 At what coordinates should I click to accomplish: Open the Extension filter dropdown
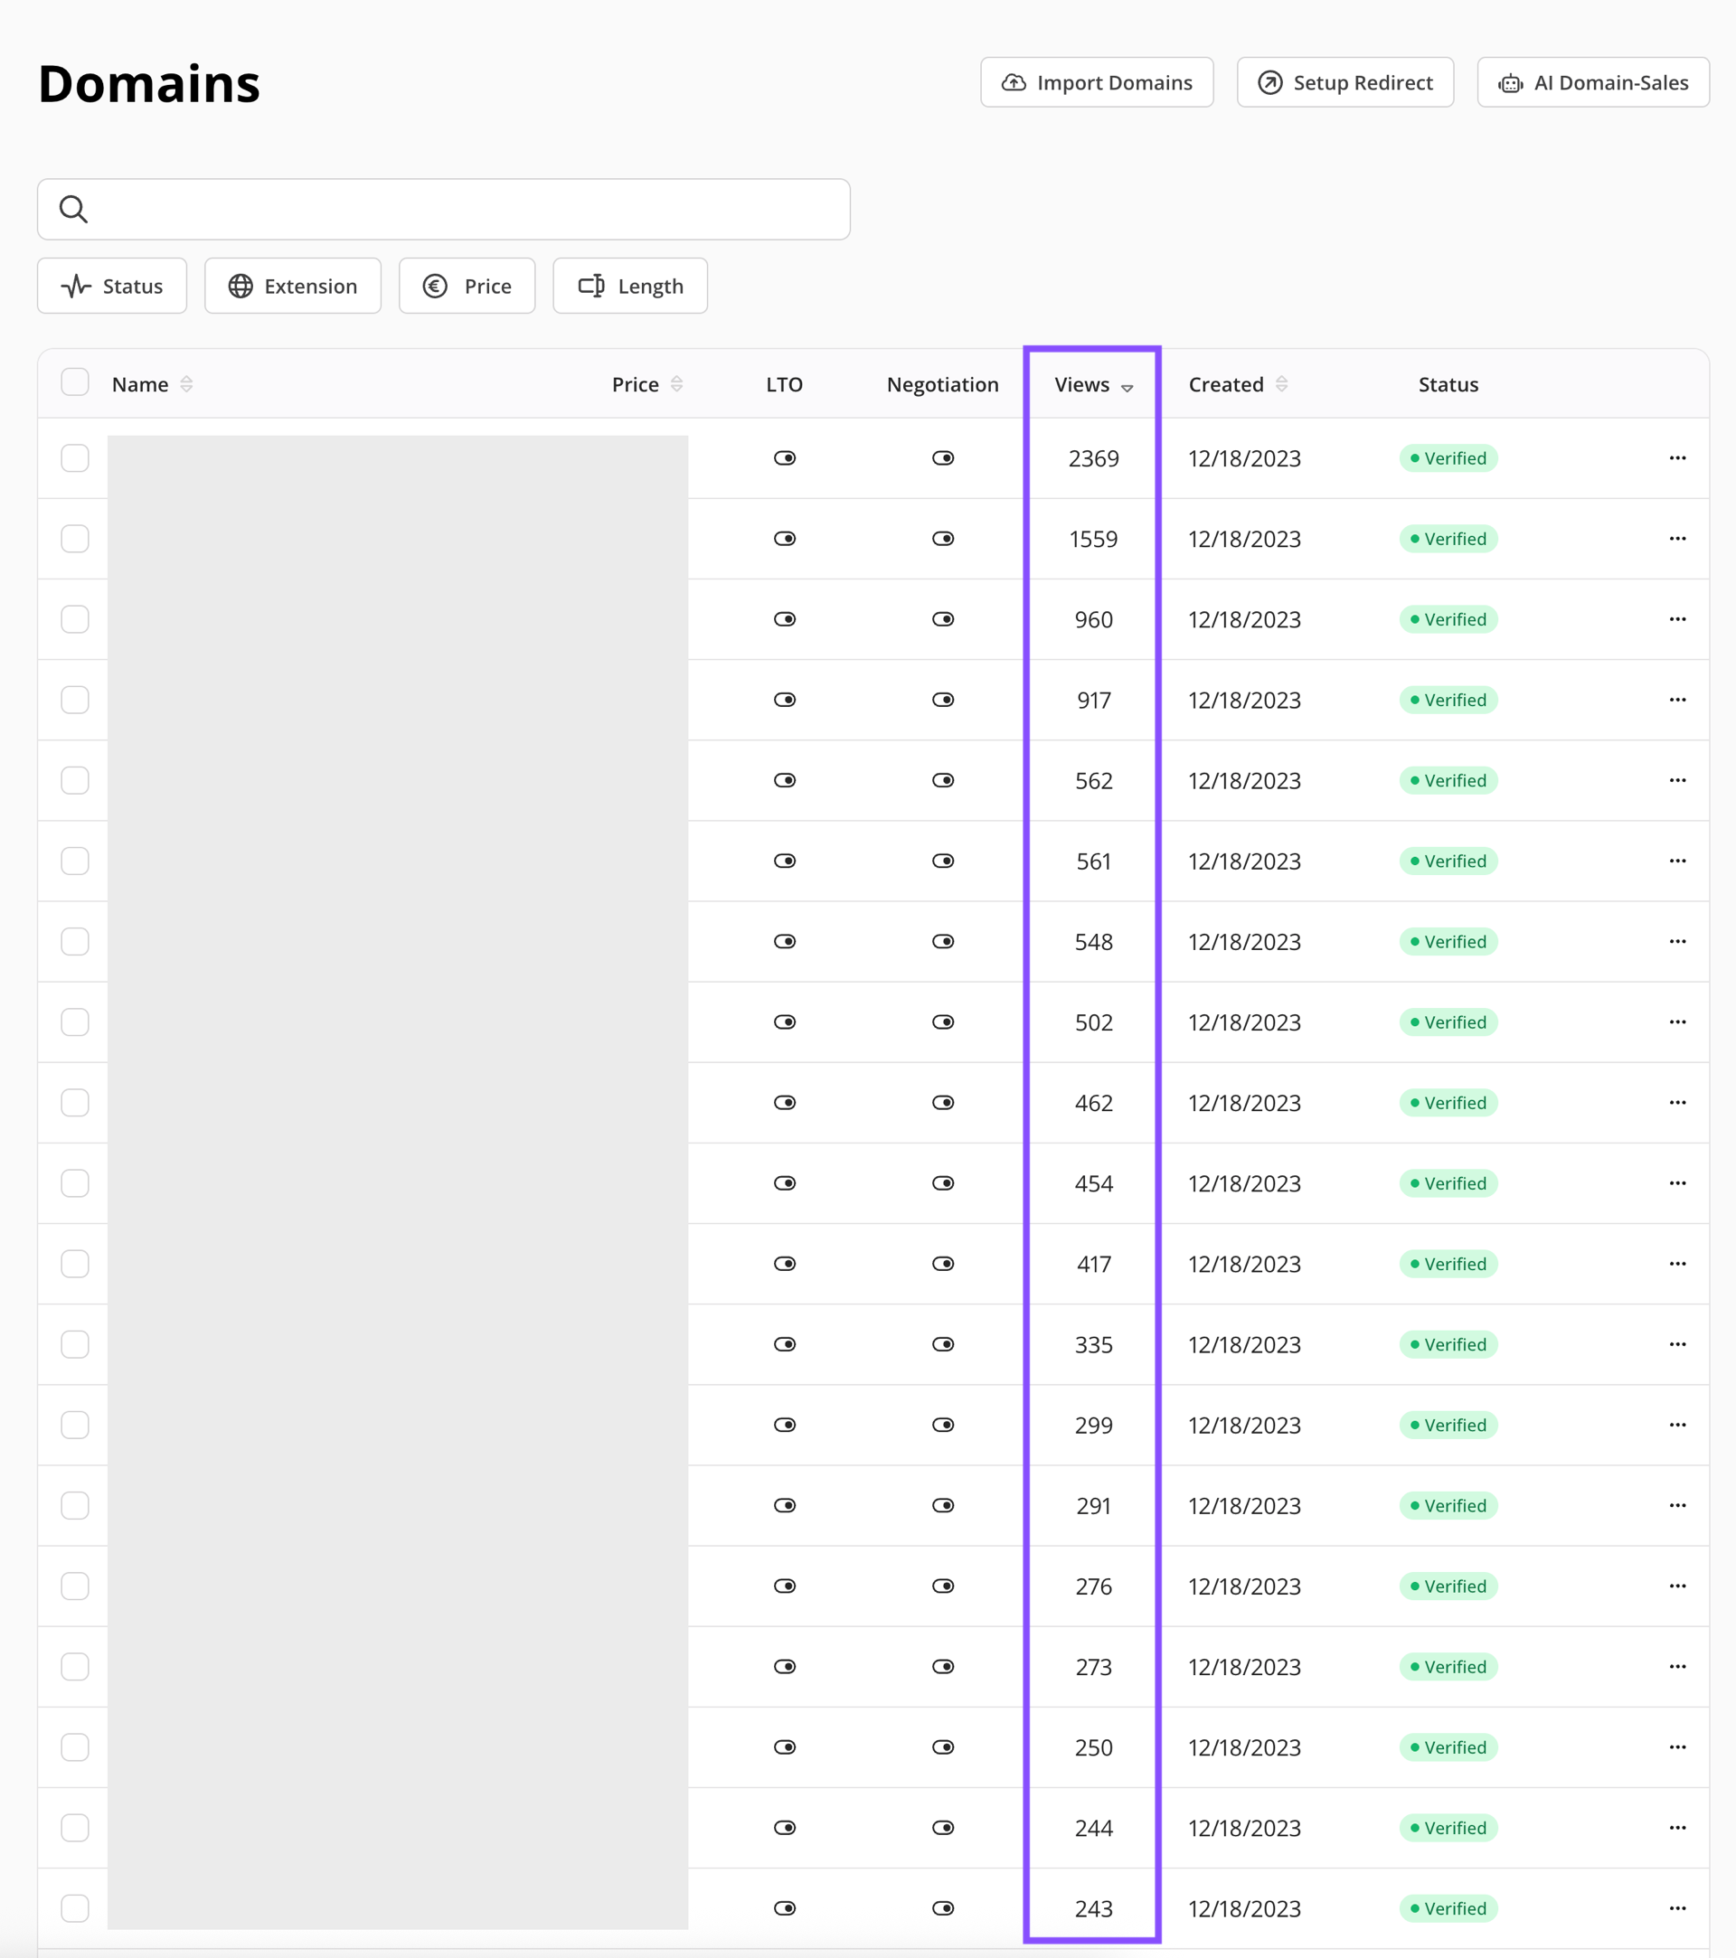click(292, 286)
